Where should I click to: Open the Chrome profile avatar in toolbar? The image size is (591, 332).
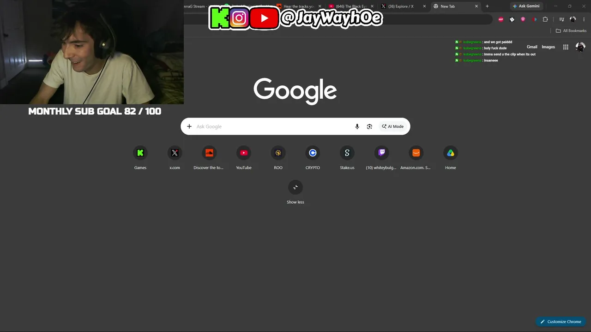click(573, 19)
